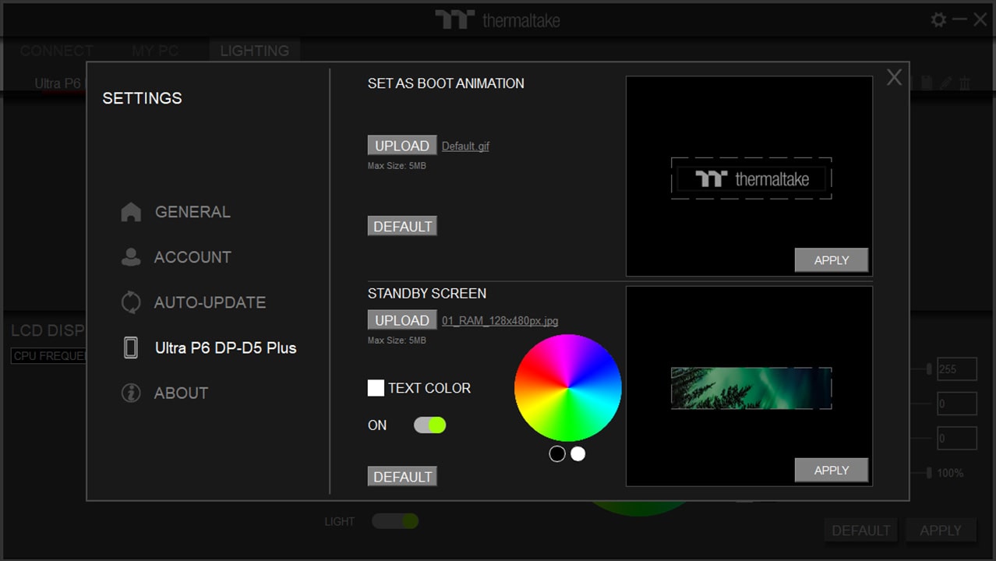Toggle the LIGHT switch in the main window
Viewport: 996px width, 561px height.
click(395, 521)
